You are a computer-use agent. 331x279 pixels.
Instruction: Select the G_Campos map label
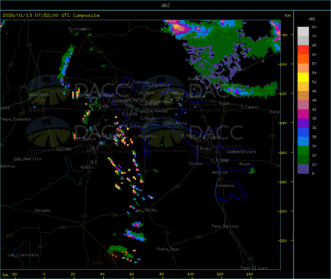(250, 107)
